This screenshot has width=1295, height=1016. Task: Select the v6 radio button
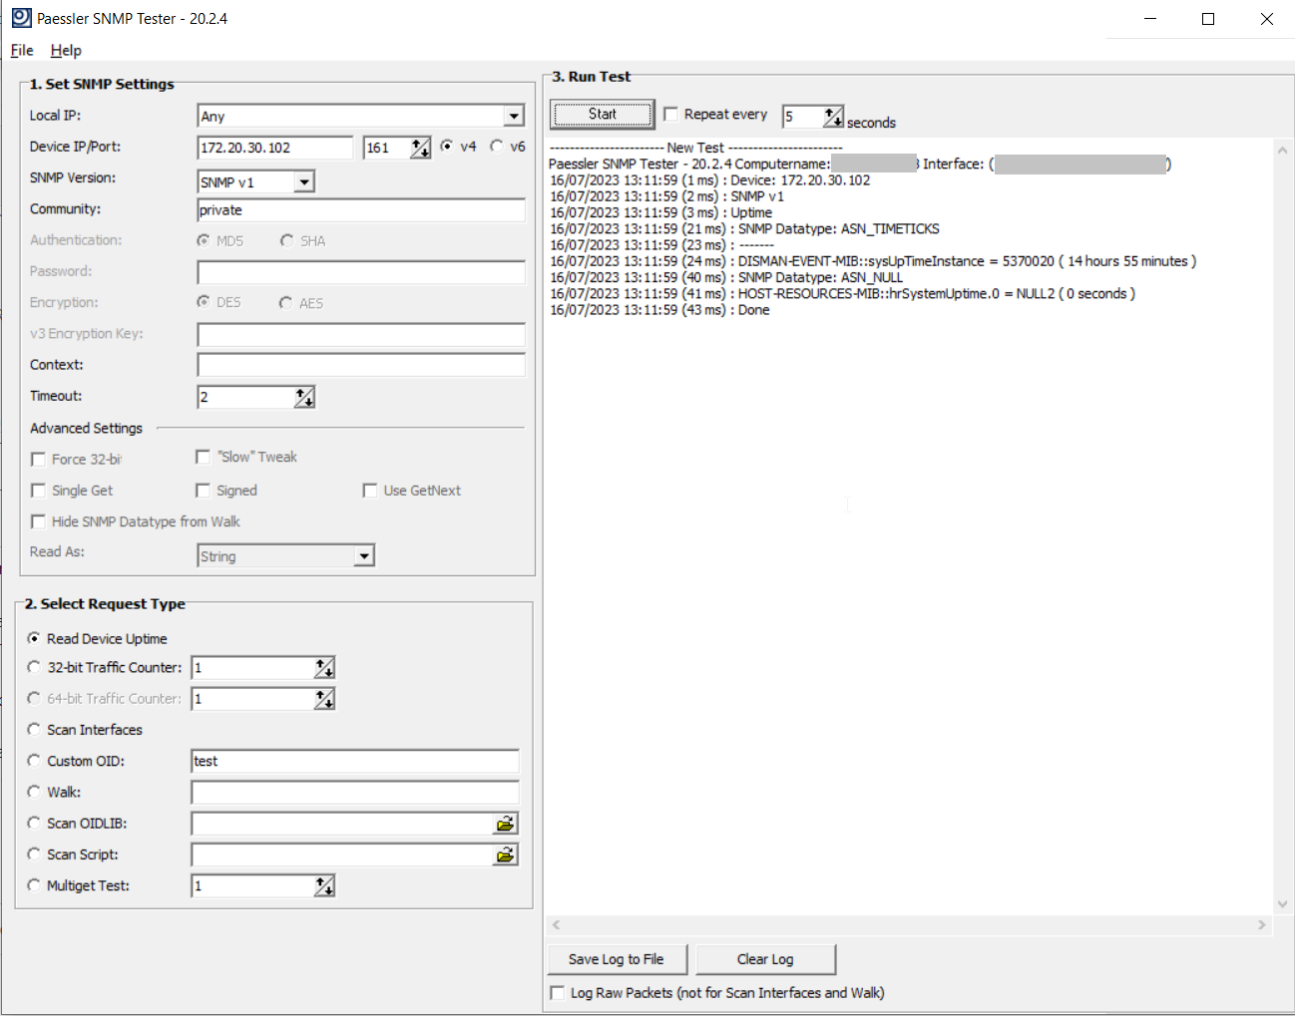[497, 146]
